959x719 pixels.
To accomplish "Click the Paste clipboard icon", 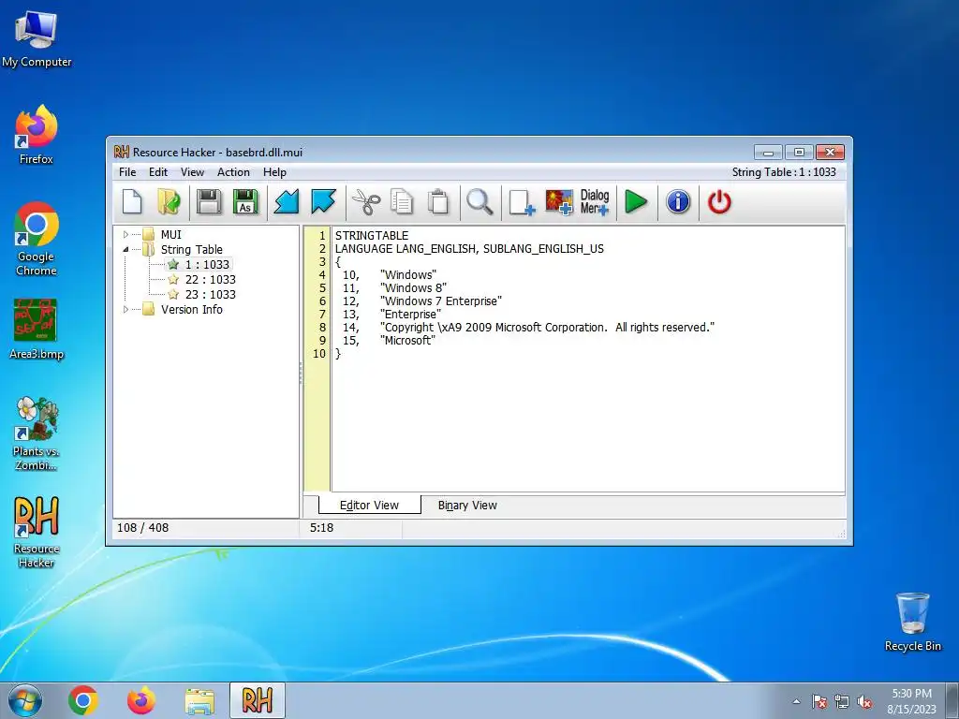I will [x=438, y=202].
